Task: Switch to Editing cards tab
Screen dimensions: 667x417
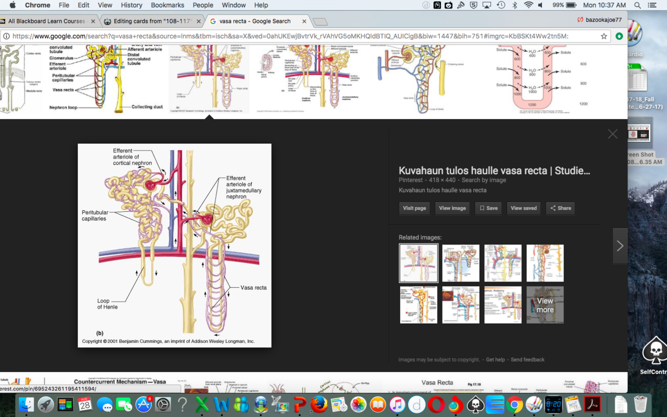Action: 151,21
